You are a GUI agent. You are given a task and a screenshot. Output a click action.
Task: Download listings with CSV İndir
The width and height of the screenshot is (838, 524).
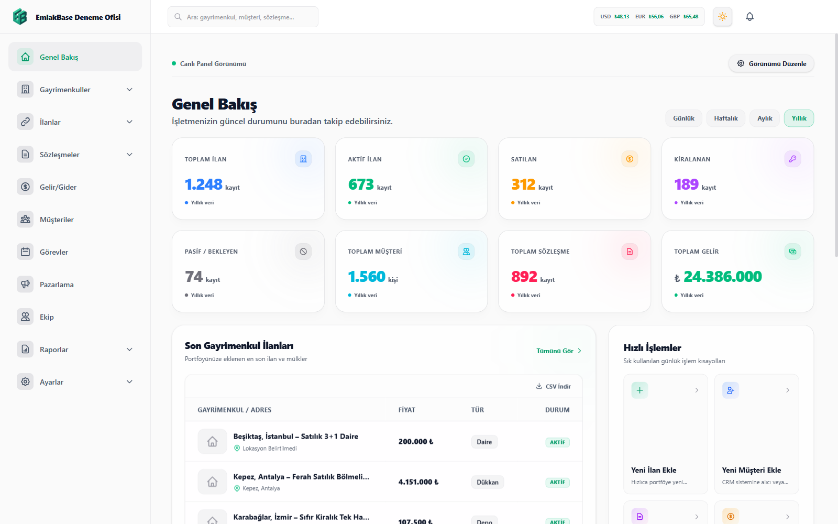[553, 386]
